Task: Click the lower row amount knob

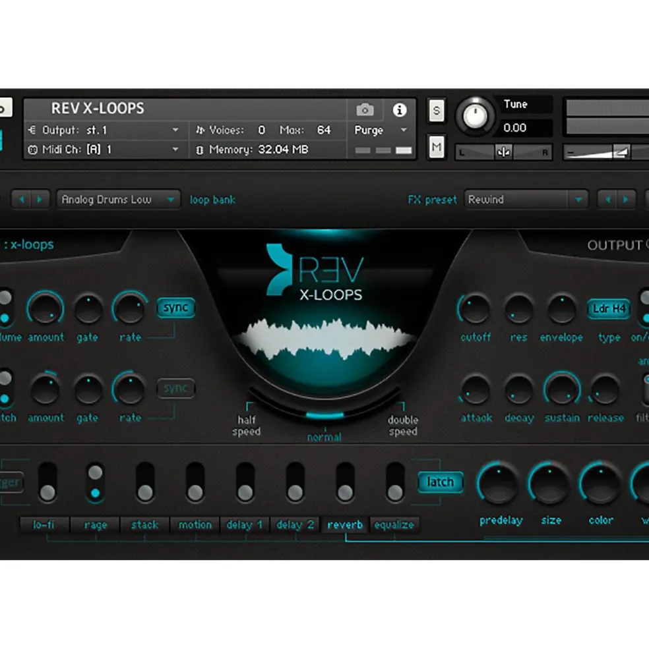Action: click(45, 389)
